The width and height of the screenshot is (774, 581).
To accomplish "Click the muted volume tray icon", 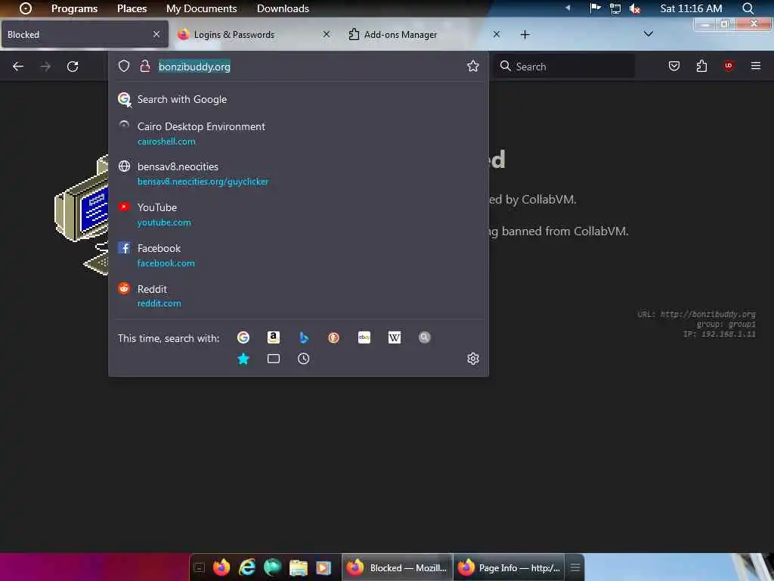I will tap(635, 8).
